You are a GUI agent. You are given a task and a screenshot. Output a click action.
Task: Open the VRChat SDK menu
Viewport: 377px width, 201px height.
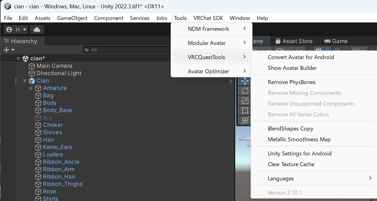208,18
